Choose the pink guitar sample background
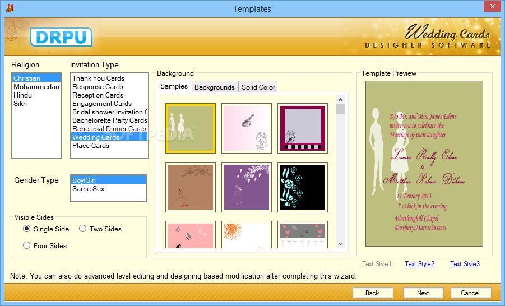 coord(247,128)
